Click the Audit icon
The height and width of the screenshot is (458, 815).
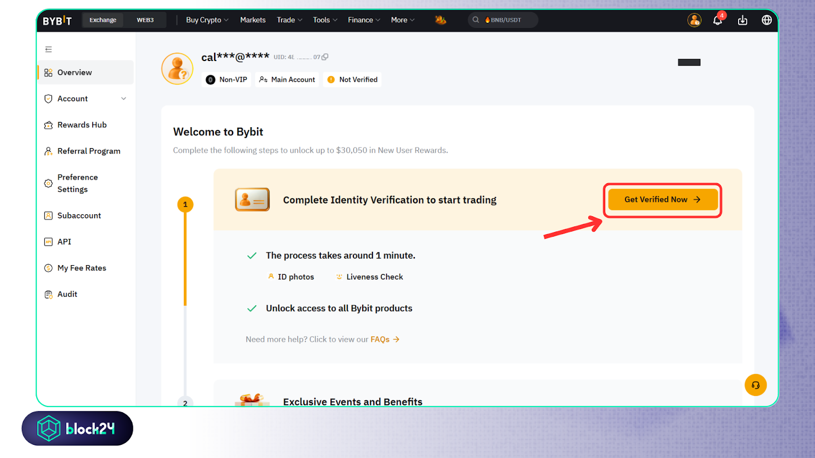[x=48, y=294]
